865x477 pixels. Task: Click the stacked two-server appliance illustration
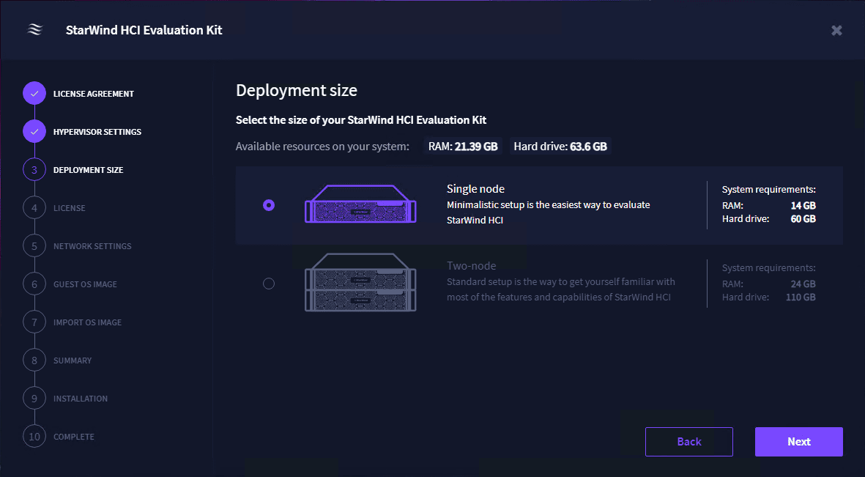pyautogui.click(x=361, y=282)
